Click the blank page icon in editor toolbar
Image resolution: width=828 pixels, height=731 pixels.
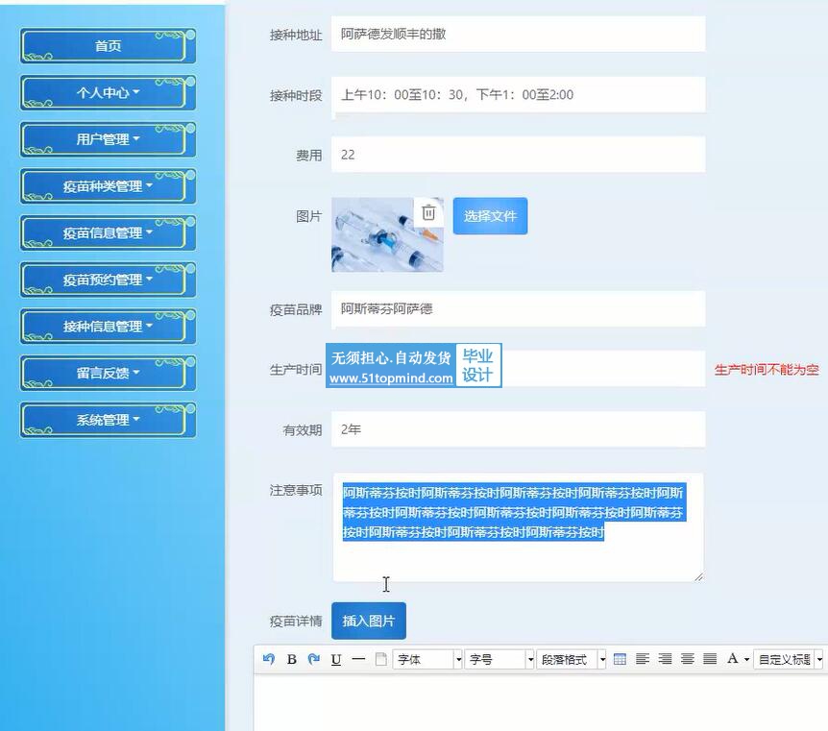pos(380,659)
